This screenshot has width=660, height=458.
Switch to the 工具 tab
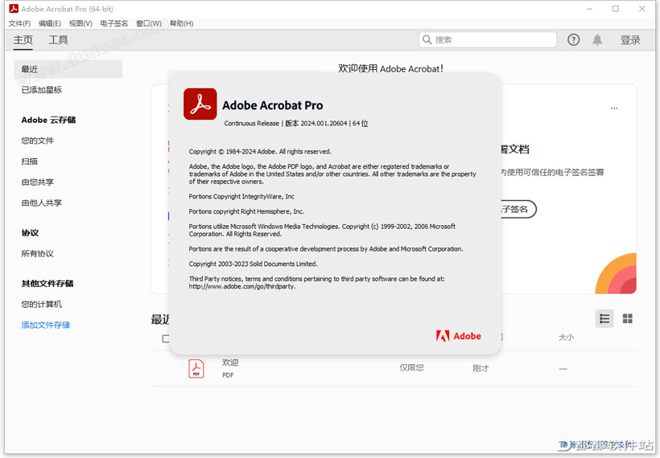point(58,40)
